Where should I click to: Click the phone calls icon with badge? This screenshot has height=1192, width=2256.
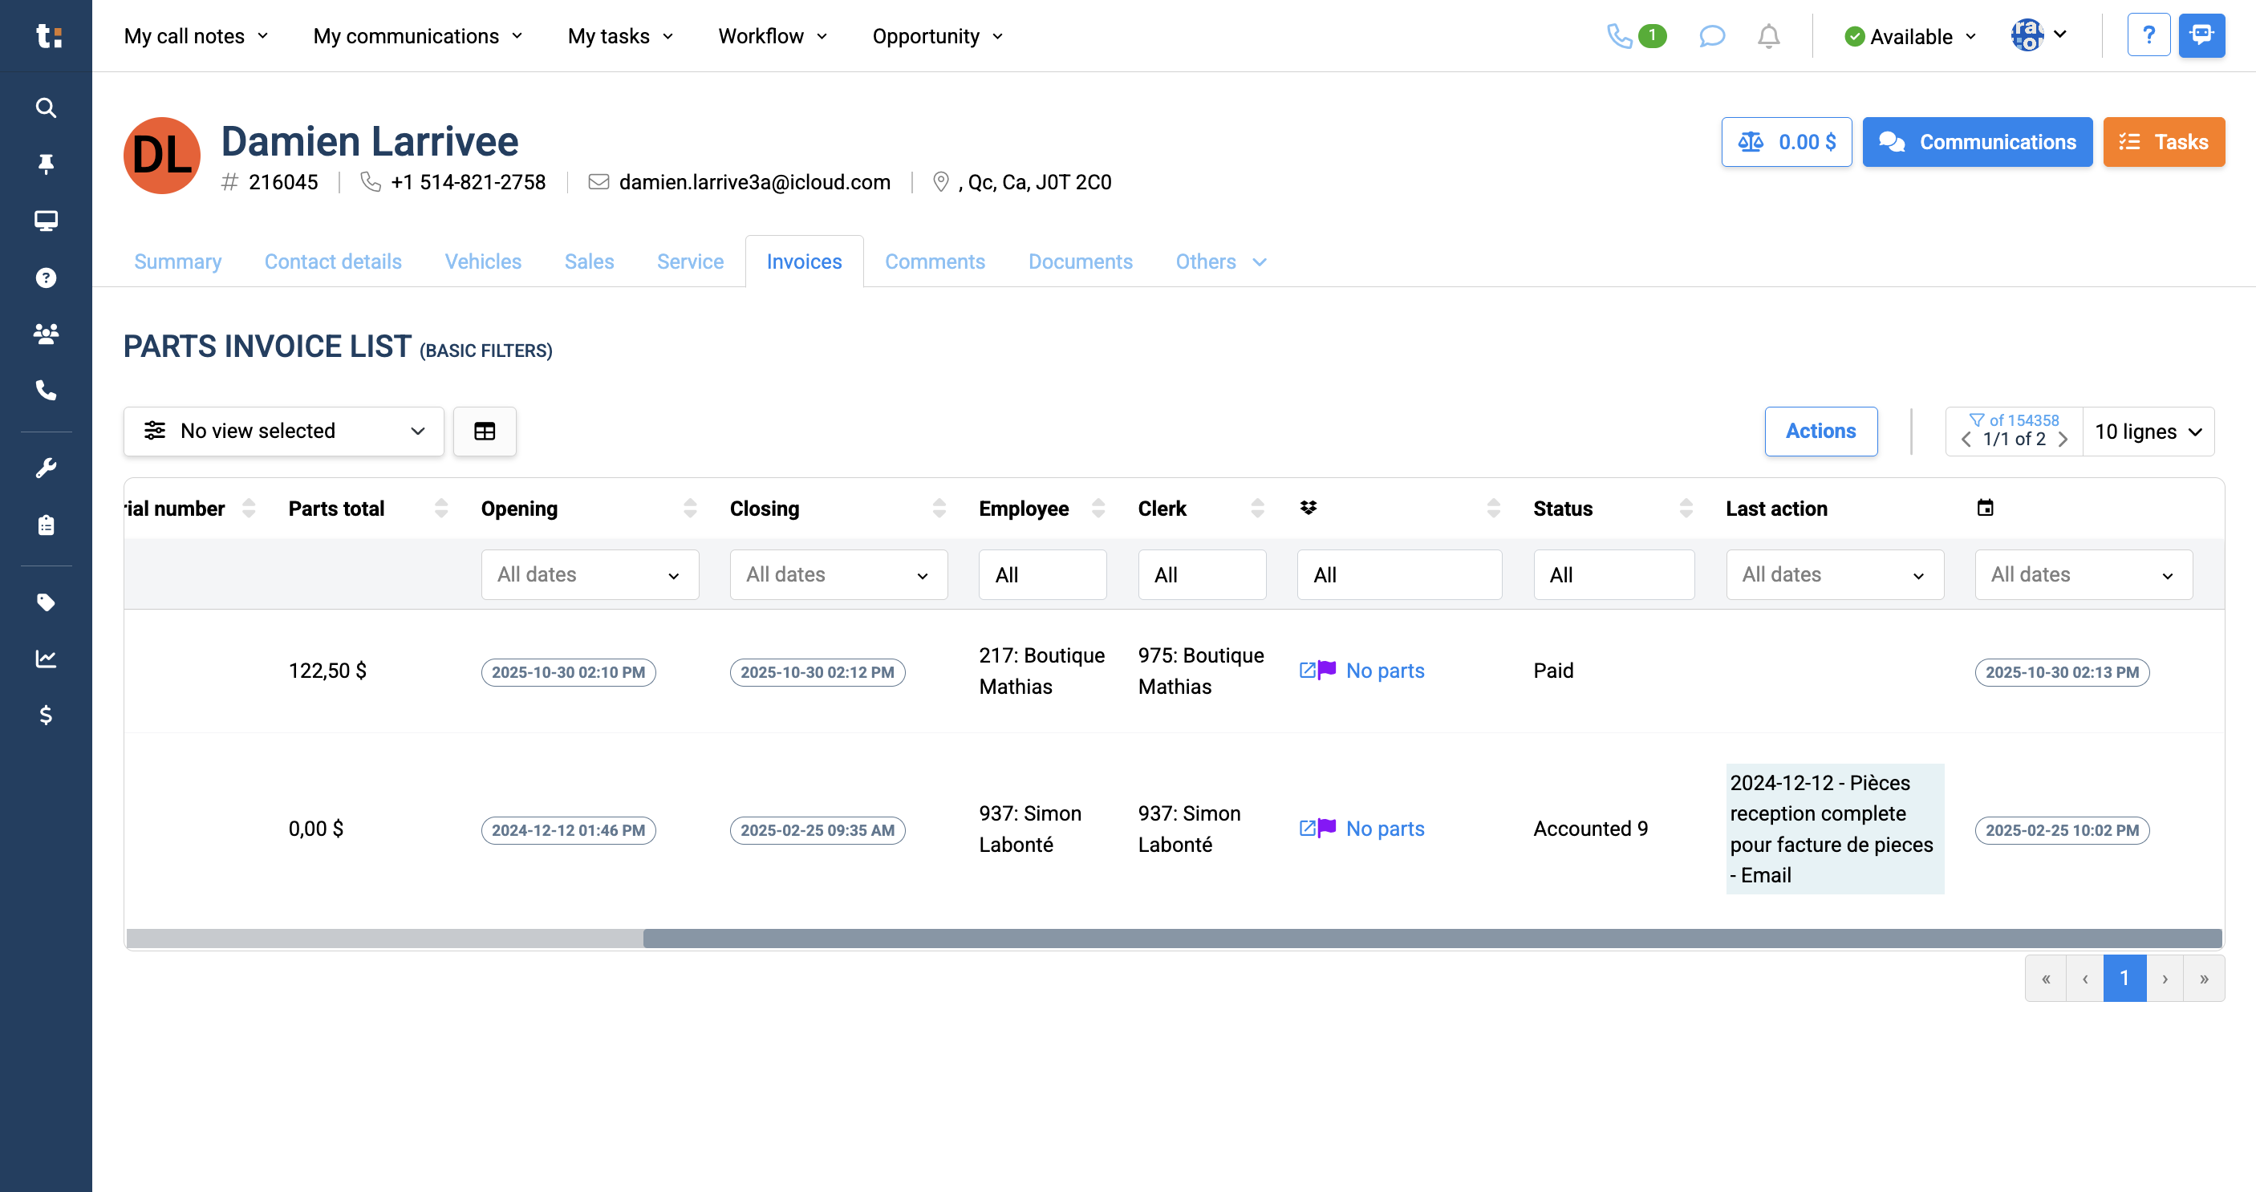point(1635,36)
